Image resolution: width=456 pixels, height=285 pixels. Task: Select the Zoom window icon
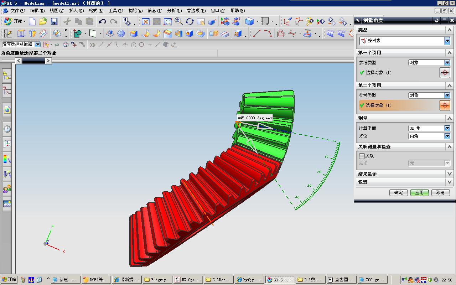click(x=168, y=22)
